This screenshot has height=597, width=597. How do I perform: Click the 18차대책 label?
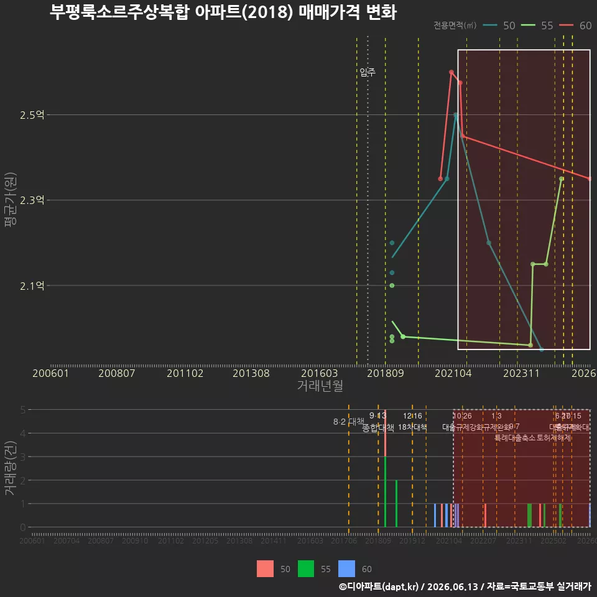click(412, 427)
